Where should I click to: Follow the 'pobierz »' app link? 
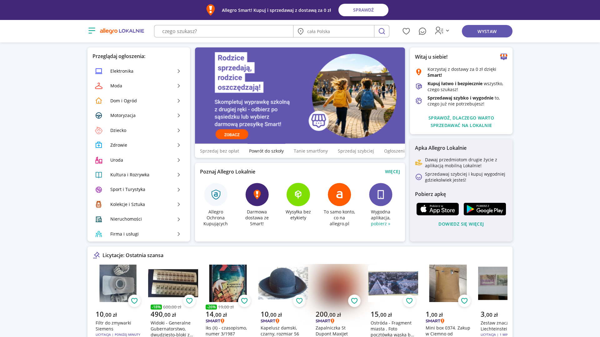381,224
